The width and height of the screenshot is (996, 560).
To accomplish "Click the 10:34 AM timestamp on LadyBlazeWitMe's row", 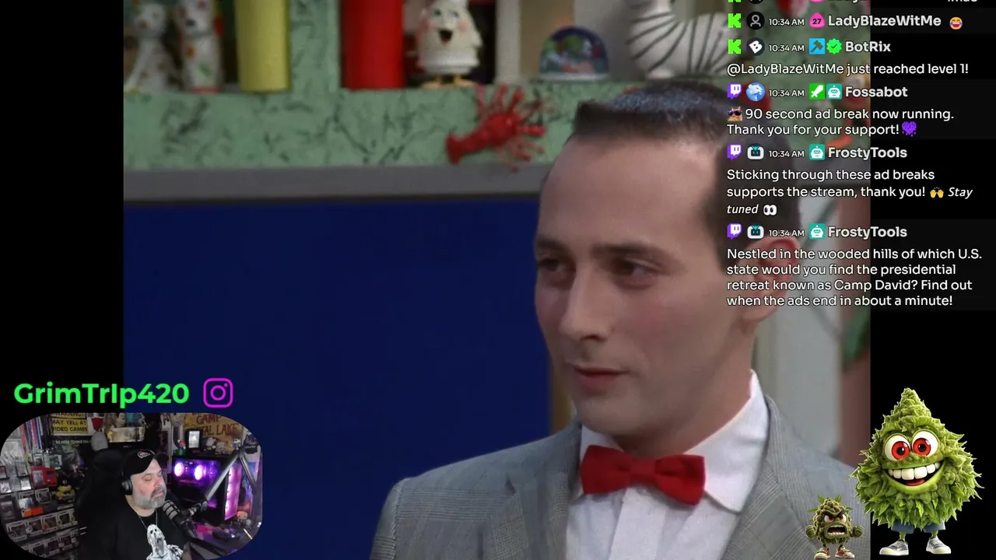I will (x=786, y=23).
